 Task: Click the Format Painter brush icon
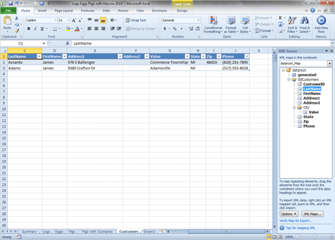click(x=17, y=30)
